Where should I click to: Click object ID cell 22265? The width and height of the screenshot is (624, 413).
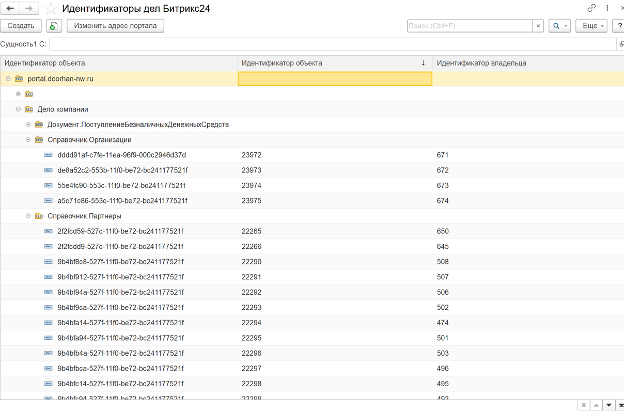252,231
